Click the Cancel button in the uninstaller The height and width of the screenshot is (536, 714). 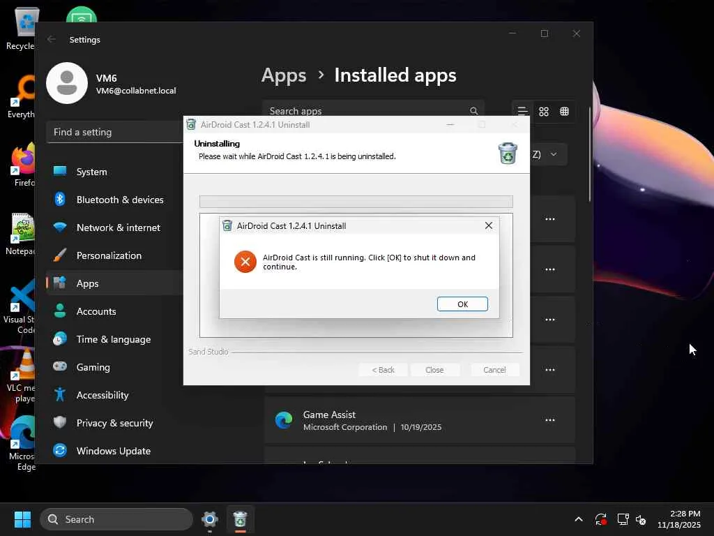point(494,370)
